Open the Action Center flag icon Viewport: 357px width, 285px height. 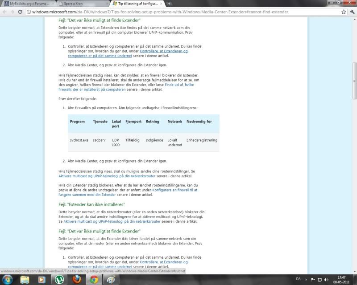tap(313, 280)
